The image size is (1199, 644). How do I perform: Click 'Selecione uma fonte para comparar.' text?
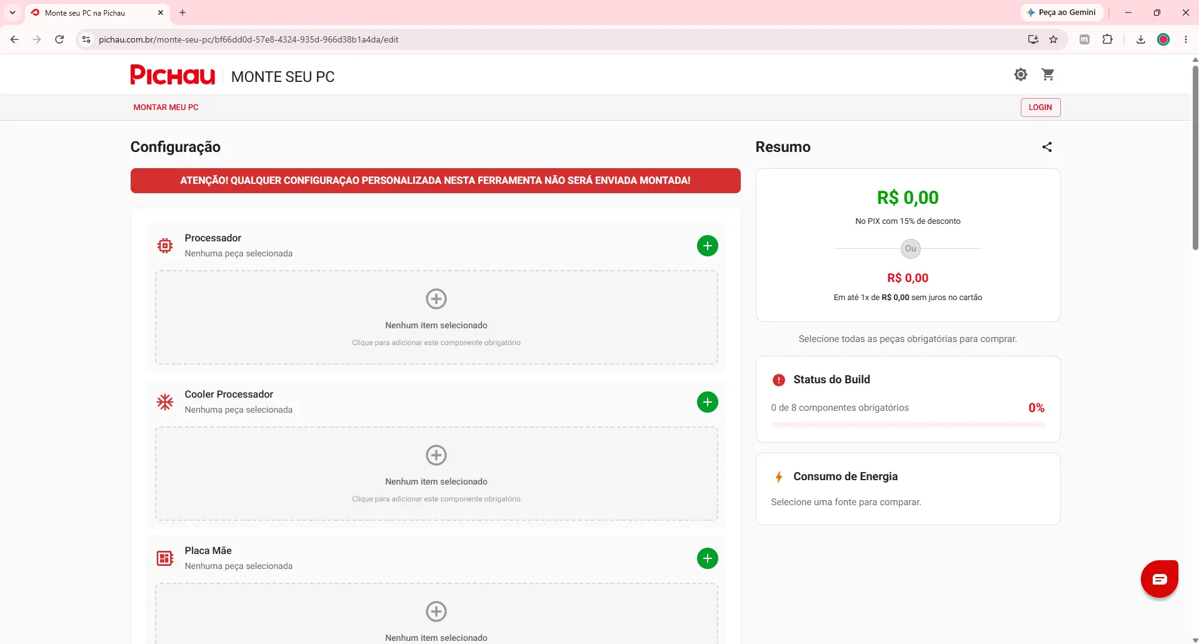(846, 502)
